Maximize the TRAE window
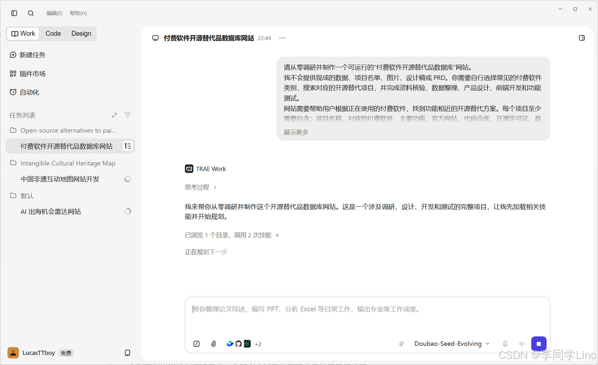This screenshot has height=365, width=598. (x=575, y=9)
